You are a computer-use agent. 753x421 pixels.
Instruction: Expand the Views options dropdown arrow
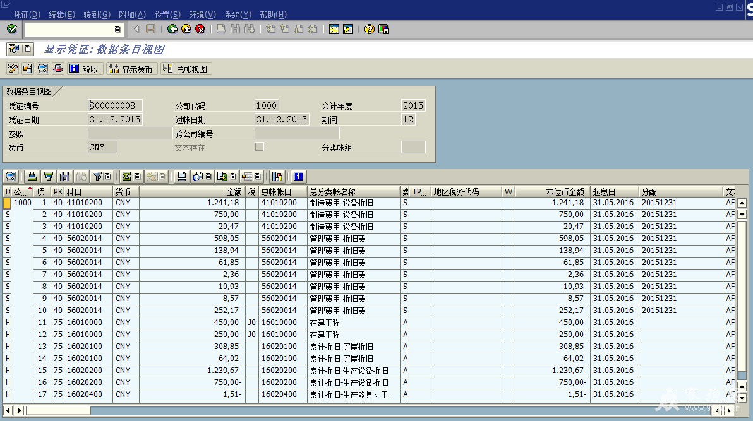click(x=208, y=177)
